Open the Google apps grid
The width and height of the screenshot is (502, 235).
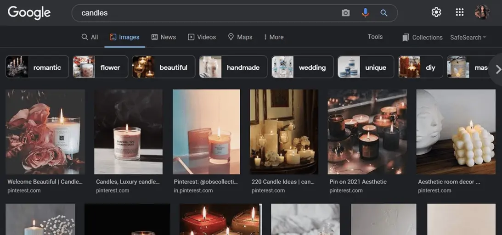point(459,12)
